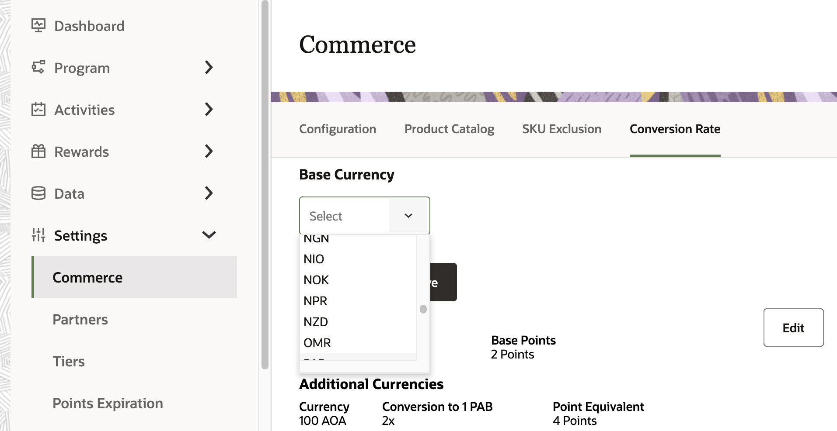Open Points Expiration settings page

(108, 403)
